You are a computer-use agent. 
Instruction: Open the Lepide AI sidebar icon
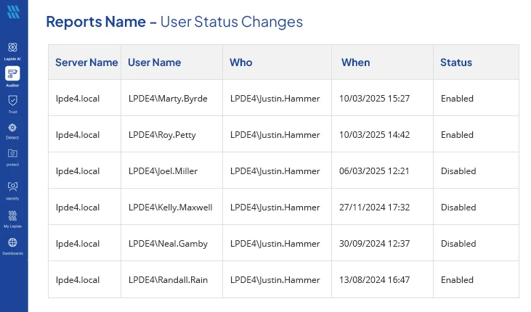tap(12, 47)
